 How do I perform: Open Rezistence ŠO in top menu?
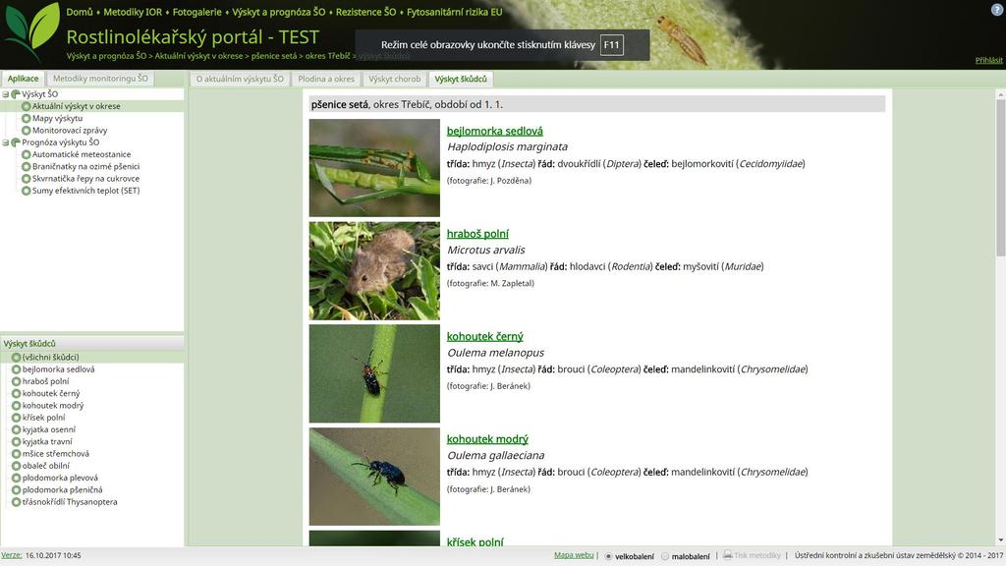point(365,12)
